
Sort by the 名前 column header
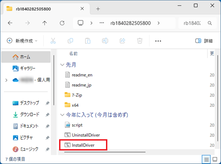73,54
